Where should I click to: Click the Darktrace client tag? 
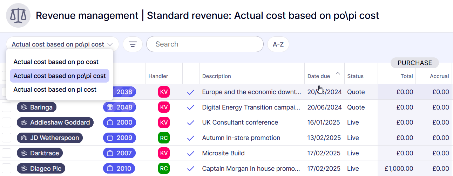40,153
